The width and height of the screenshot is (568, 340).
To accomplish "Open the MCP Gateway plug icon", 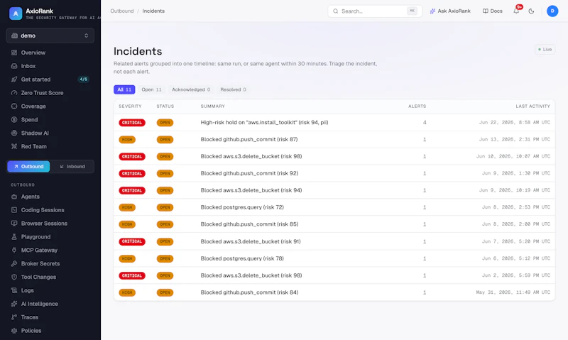I will [x=14, y=250].
